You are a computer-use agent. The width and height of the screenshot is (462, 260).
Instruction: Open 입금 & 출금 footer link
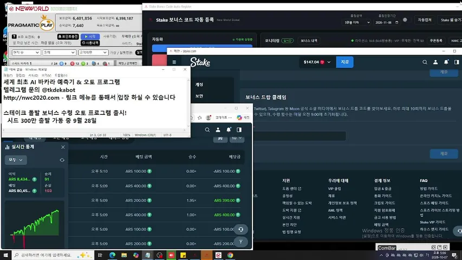[x=382, y=188]
